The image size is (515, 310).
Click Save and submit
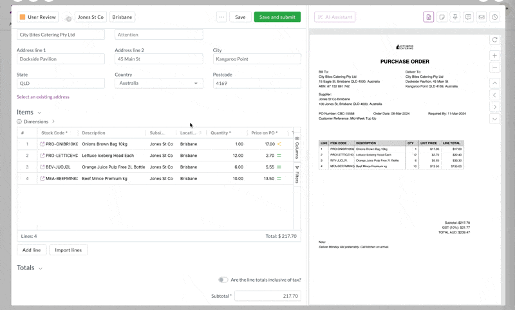pos(277,17)
